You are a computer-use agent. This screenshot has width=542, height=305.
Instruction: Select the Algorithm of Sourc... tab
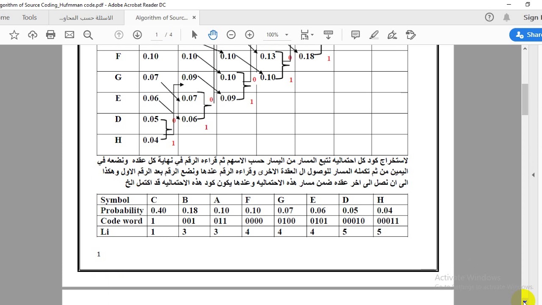tap(161, 18)
